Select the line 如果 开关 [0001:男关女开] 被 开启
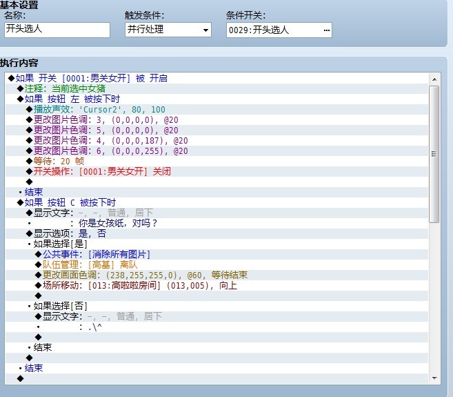Screen dimensions: 453x397 (217, 78)
